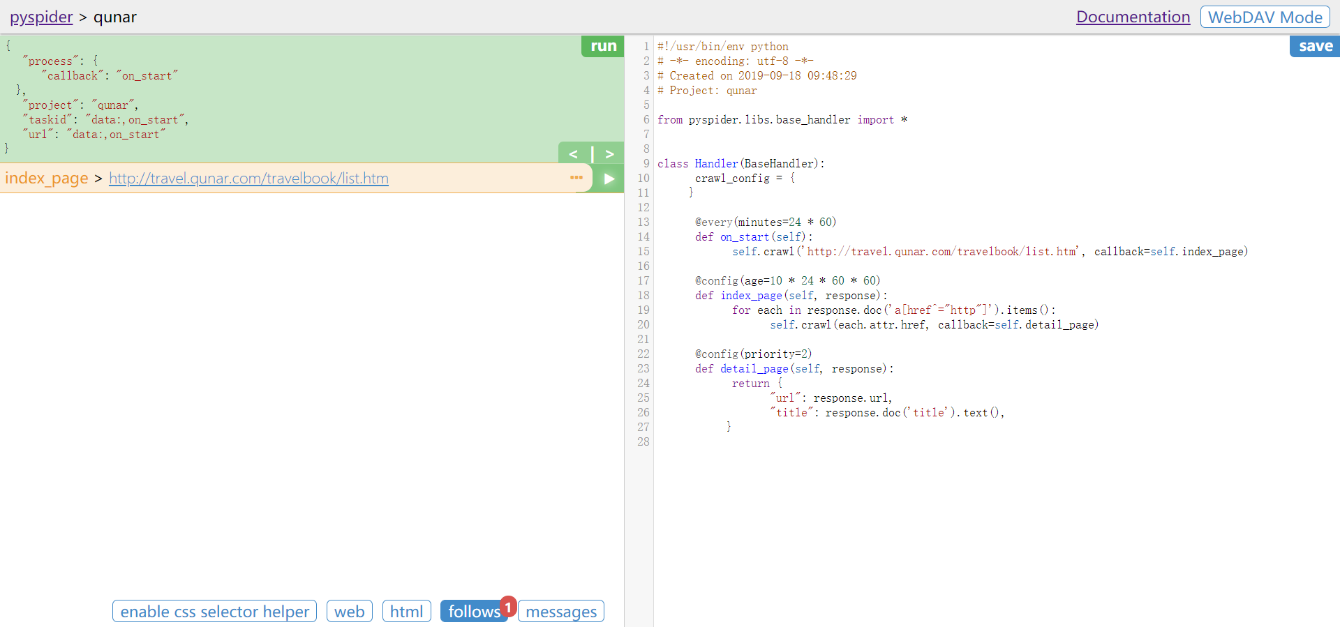The image size is (1340, 627).
Task: Click the for each in response.doc line
Action: (894, 310)
